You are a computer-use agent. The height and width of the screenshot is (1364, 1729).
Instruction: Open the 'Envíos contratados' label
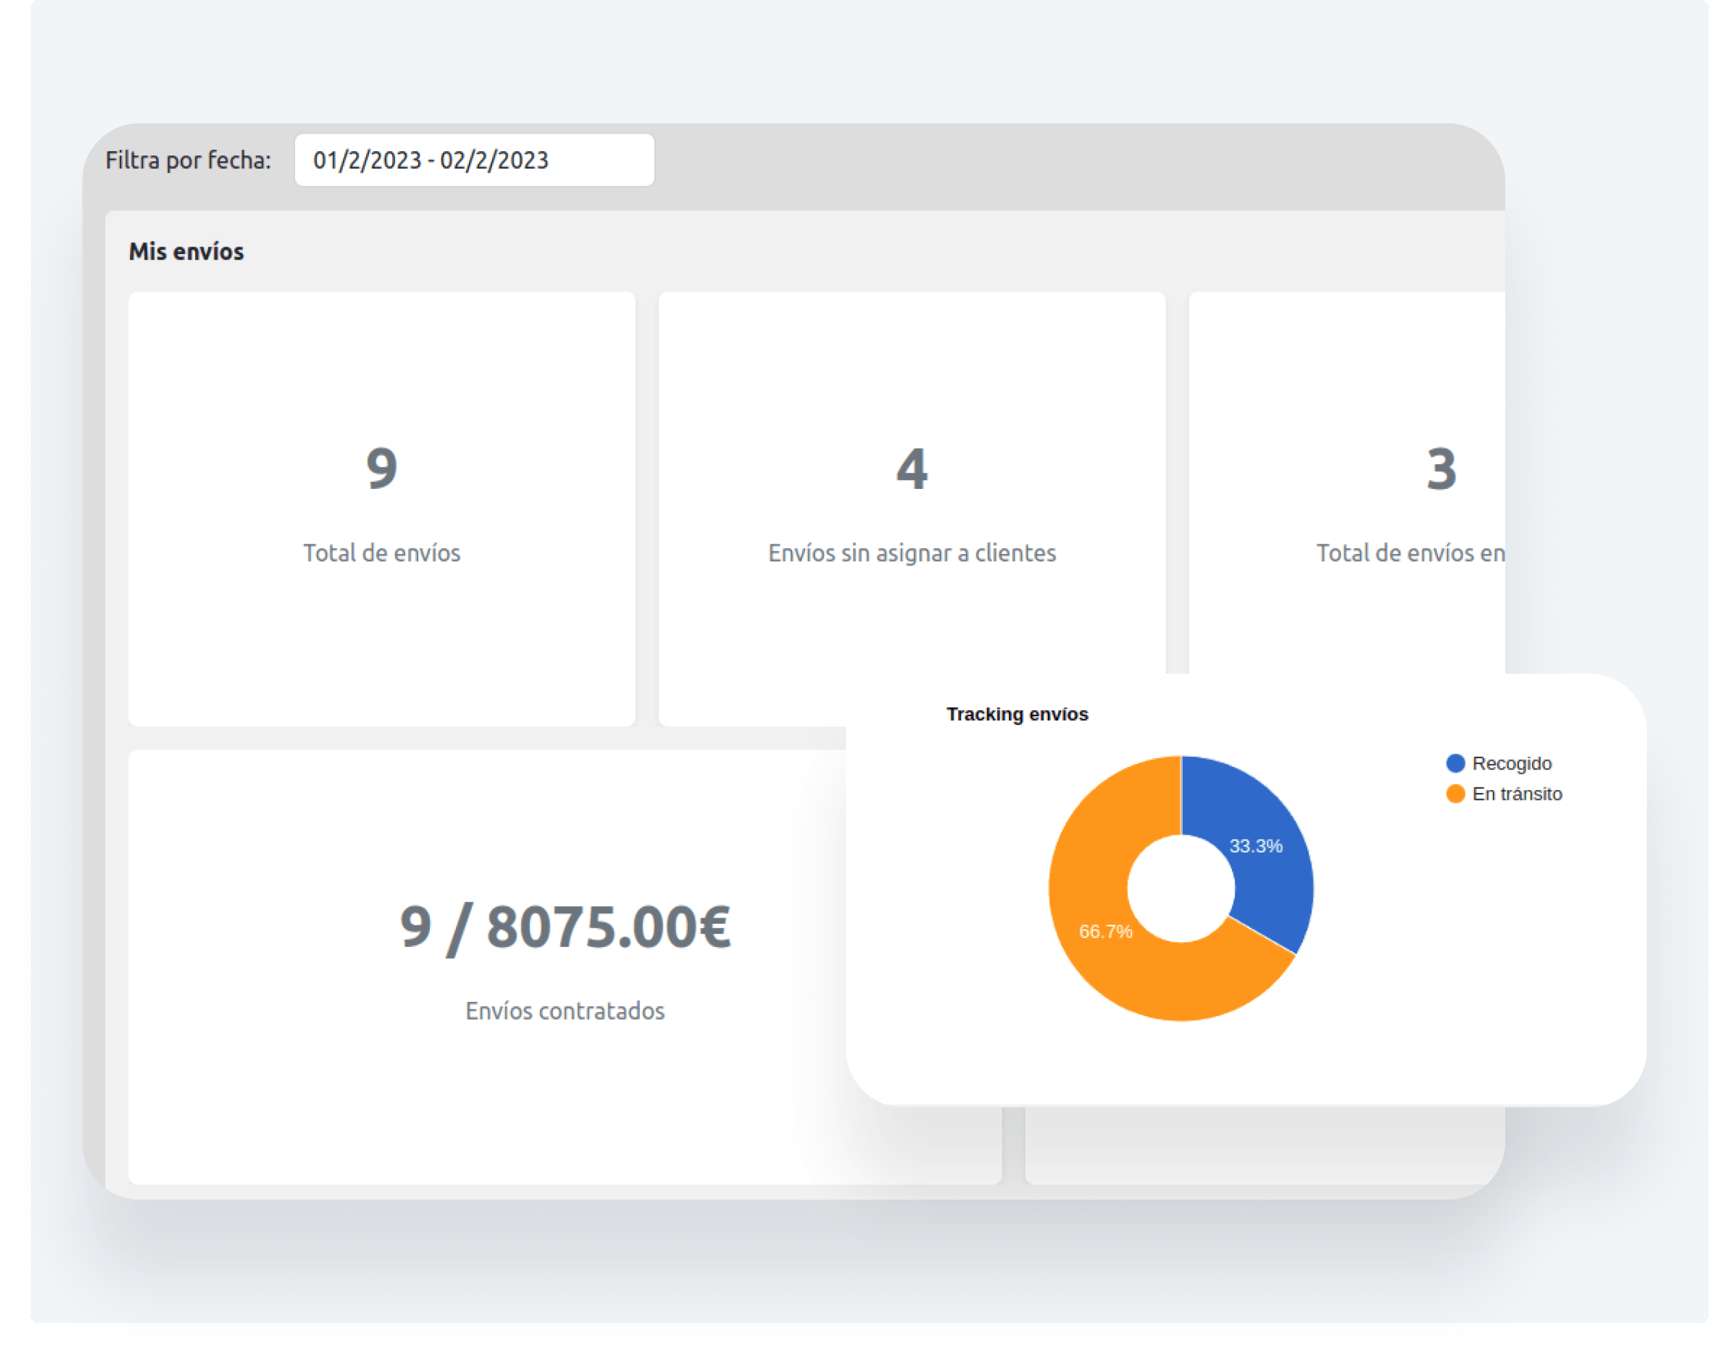point(565,1011)
